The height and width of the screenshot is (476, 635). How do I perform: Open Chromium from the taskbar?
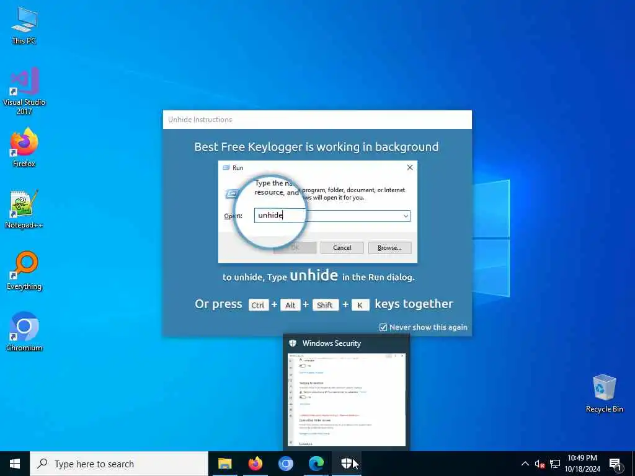pos(285,464)
